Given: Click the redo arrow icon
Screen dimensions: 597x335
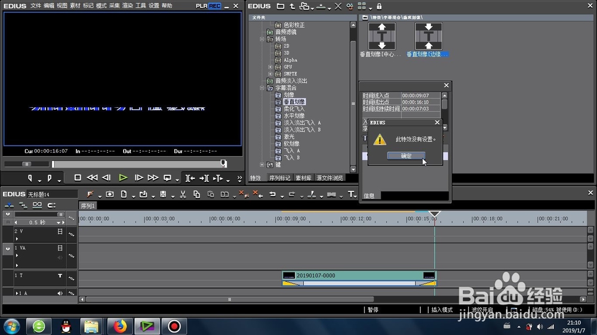Looking at the screenshot, I should point(292,194).
